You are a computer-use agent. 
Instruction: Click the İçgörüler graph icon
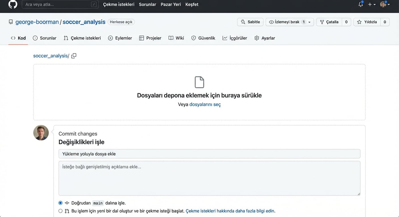point(225,38)
